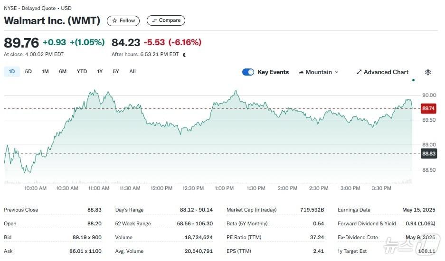Toggle the Key Events switch
This screenshot has width=445, height=261.
click(248, 72)
